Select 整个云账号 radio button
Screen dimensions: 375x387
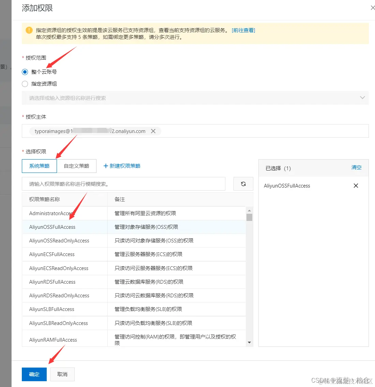click(x=25, y=72)
